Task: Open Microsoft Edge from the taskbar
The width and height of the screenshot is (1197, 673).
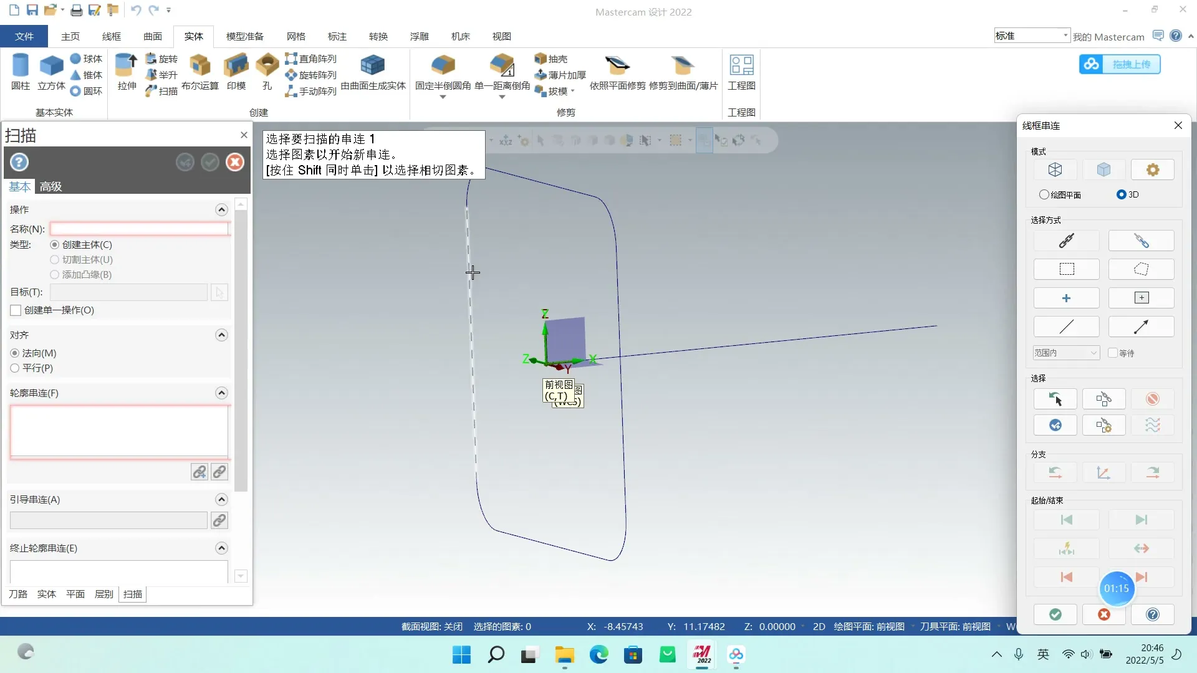Action: [x=598, y=655]
